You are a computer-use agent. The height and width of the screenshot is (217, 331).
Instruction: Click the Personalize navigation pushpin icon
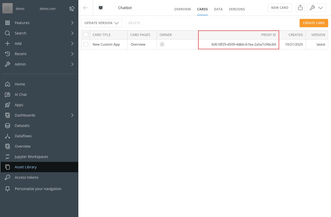[8, 189]
